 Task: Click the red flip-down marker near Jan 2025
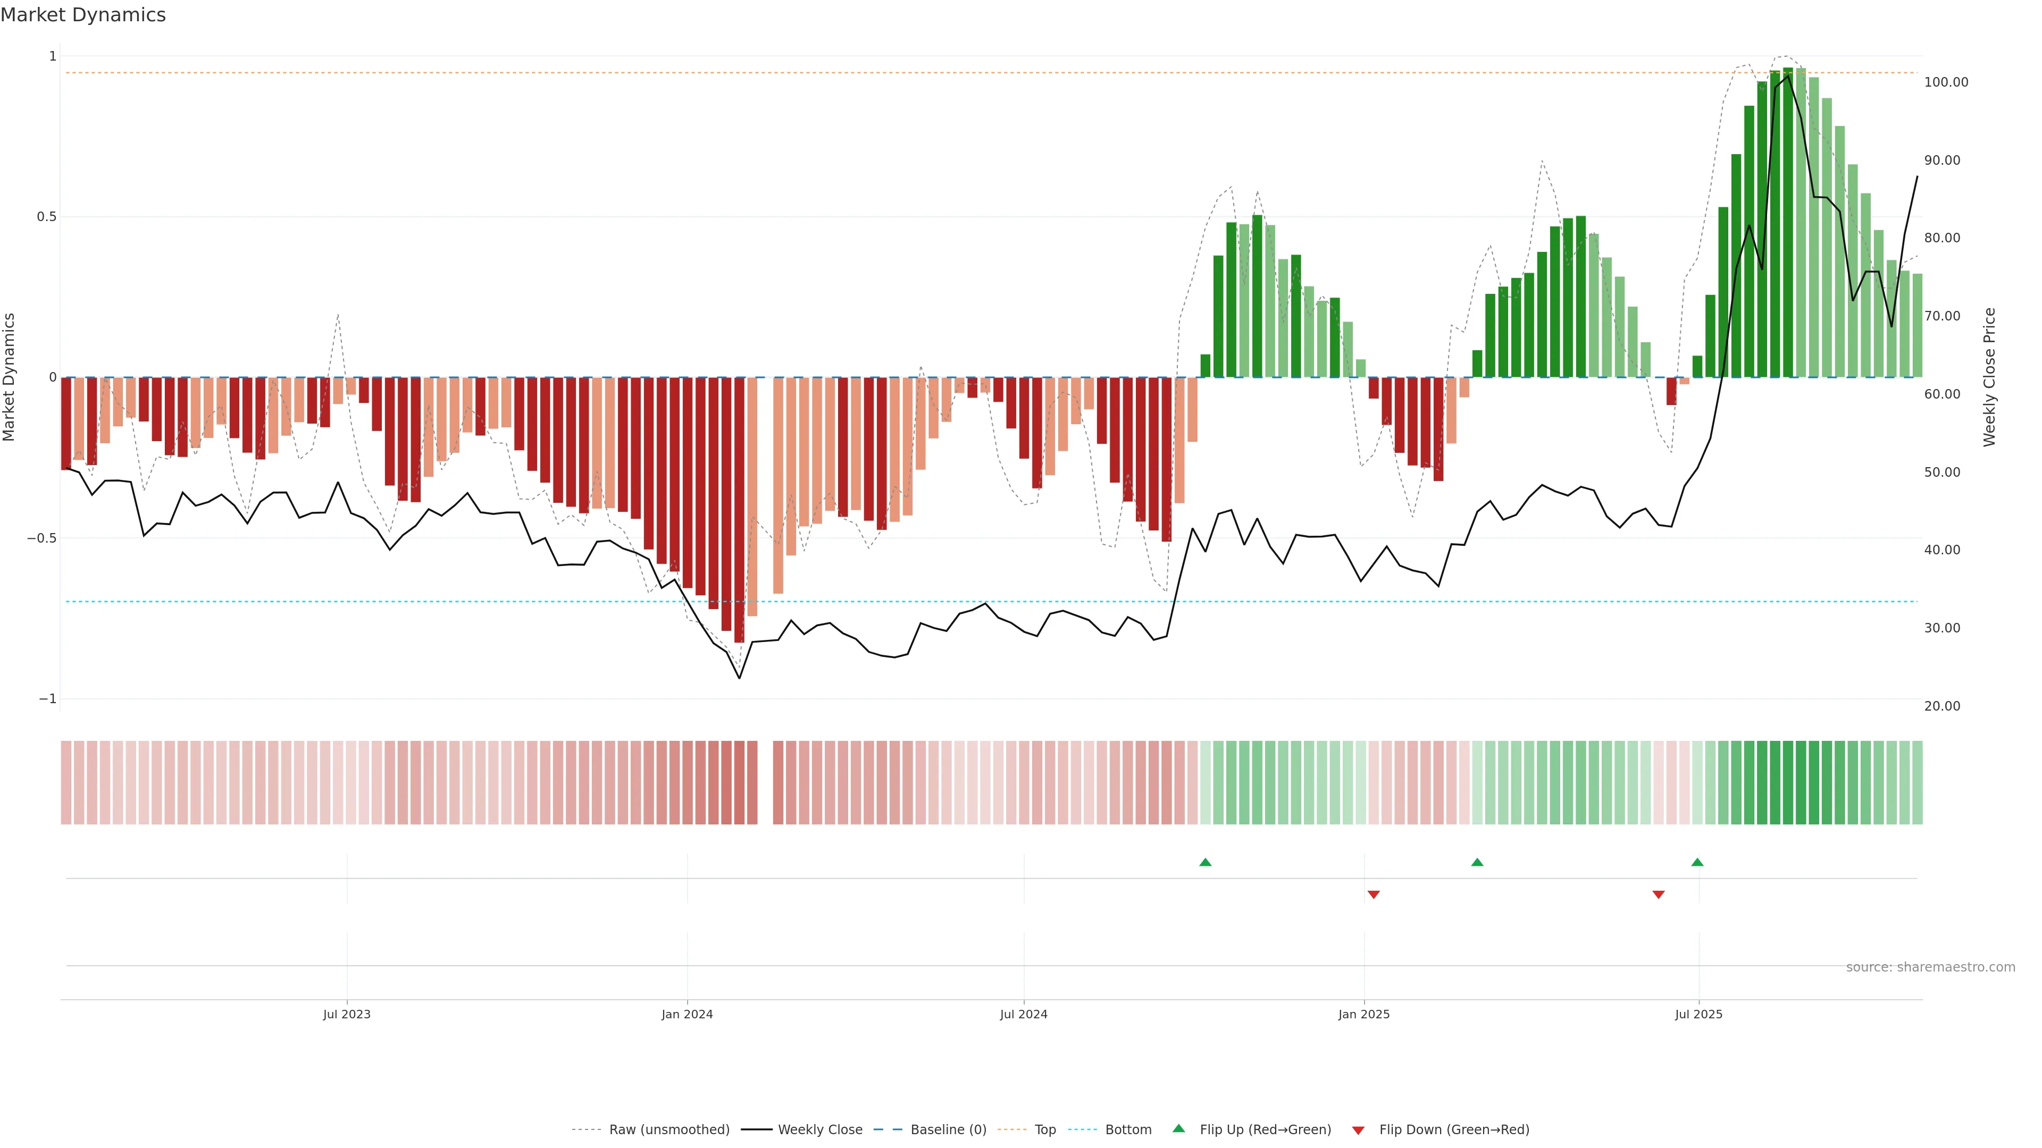(1374, 894)
